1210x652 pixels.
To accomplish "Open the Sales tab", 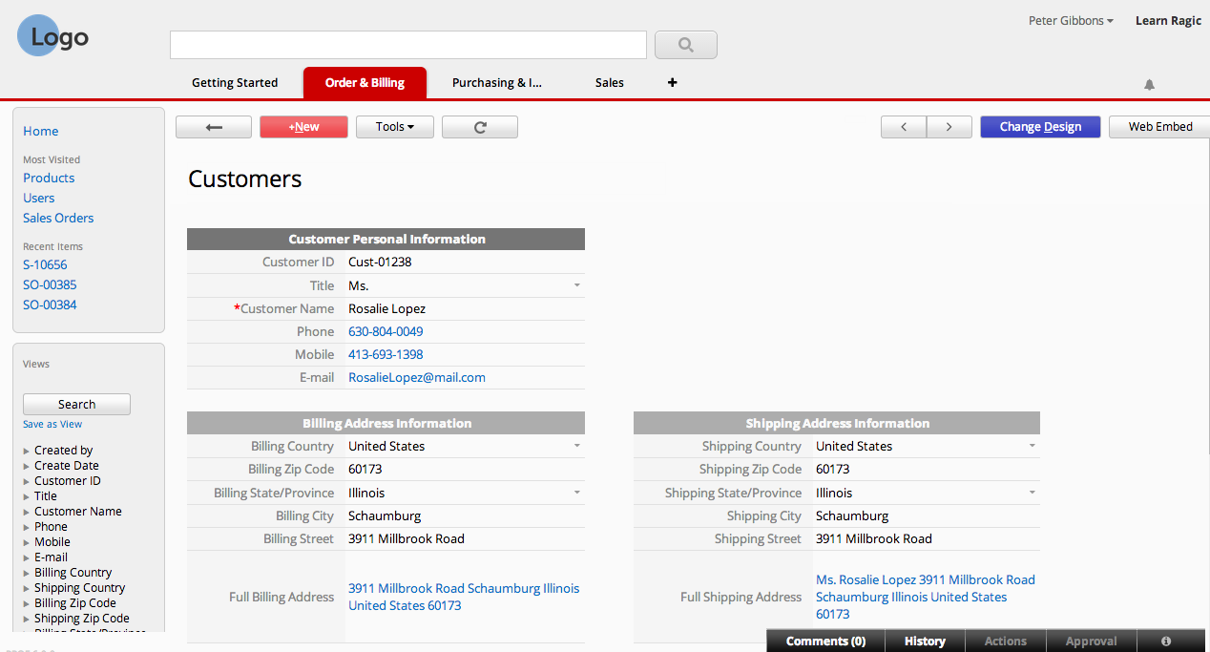I will click(610, 83).
